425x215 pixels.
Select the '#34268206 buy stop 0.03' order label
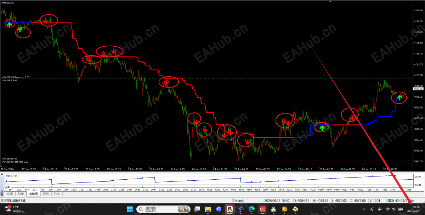point(16,77)
